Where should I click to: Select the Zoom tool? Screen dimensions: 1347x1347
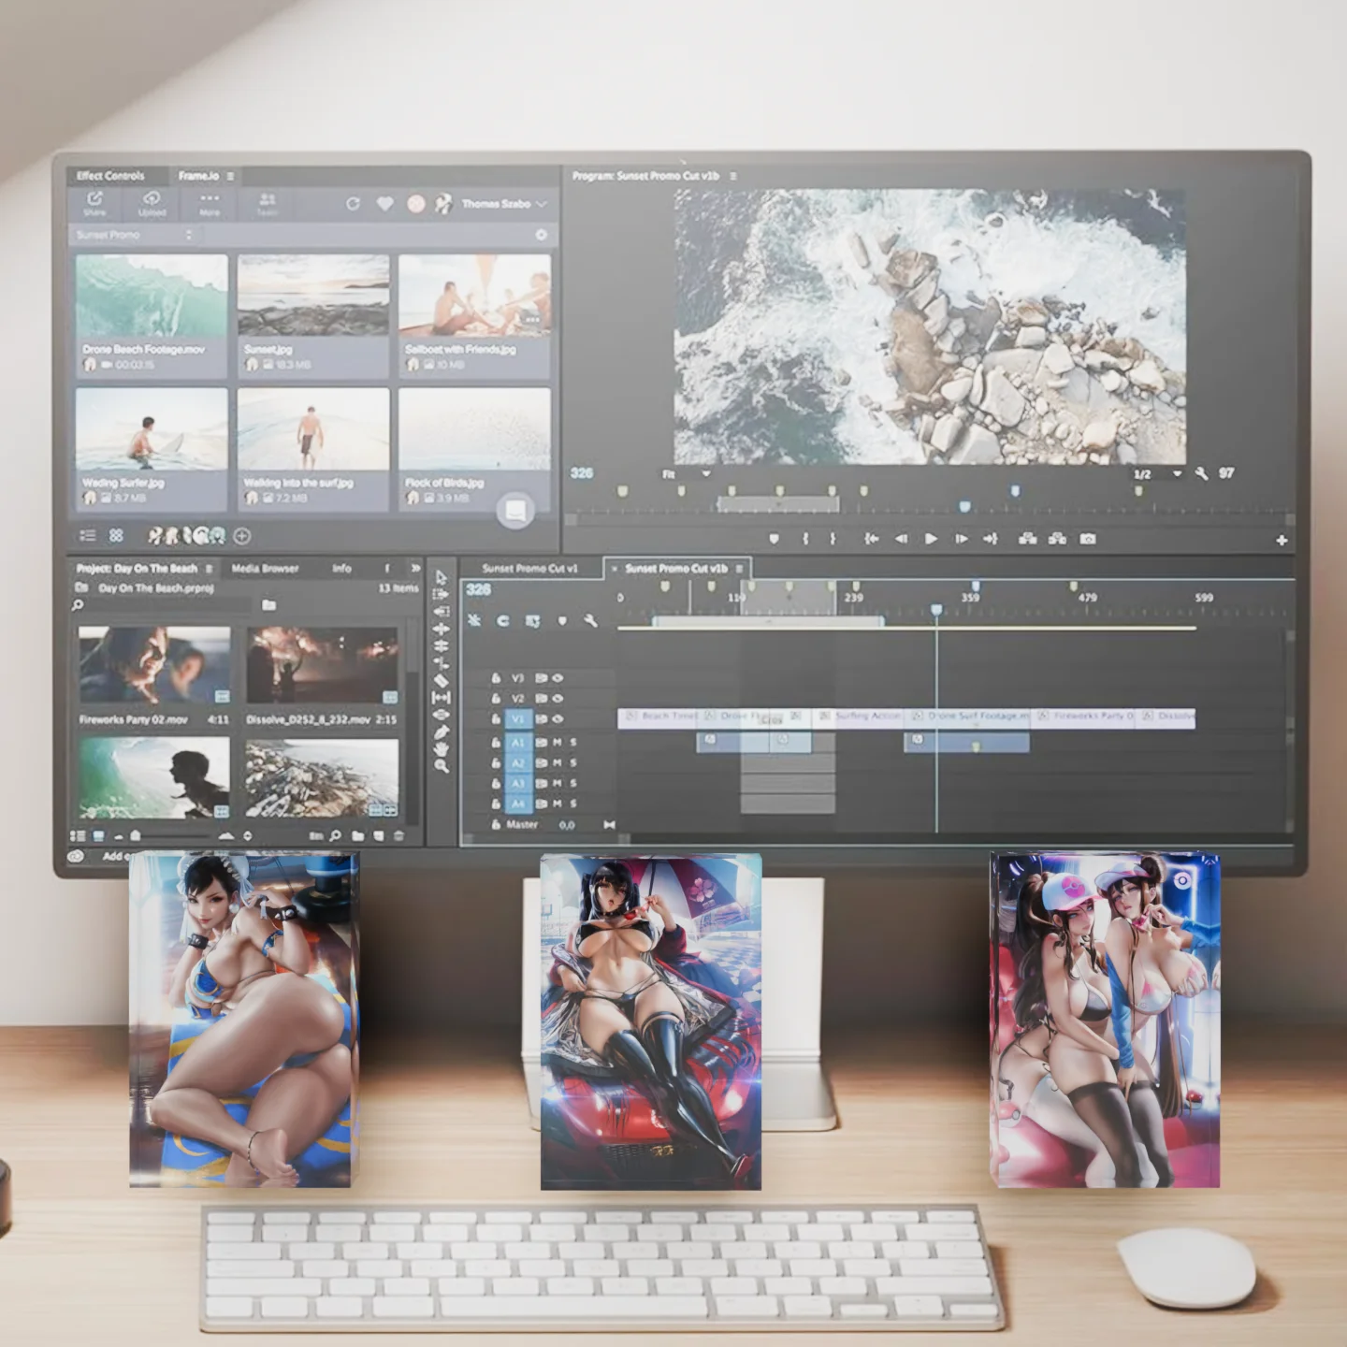pyautogui.click(x=441, y=766)
